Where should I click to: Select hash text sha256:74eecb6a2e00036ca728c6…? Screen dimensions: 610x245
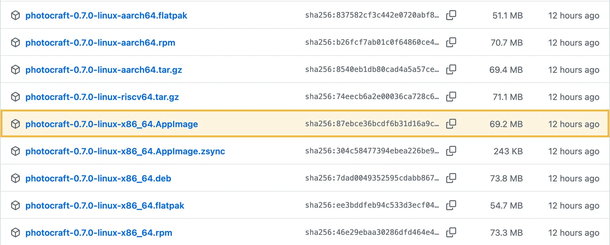pyautogui.click(x=372, y=97)
